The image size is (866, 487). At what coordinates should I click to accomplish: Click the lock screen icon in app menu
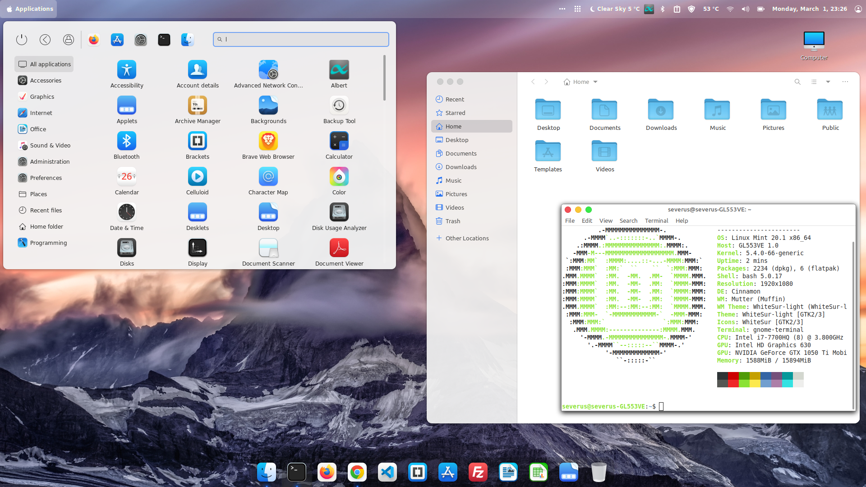tap(69, 40)
